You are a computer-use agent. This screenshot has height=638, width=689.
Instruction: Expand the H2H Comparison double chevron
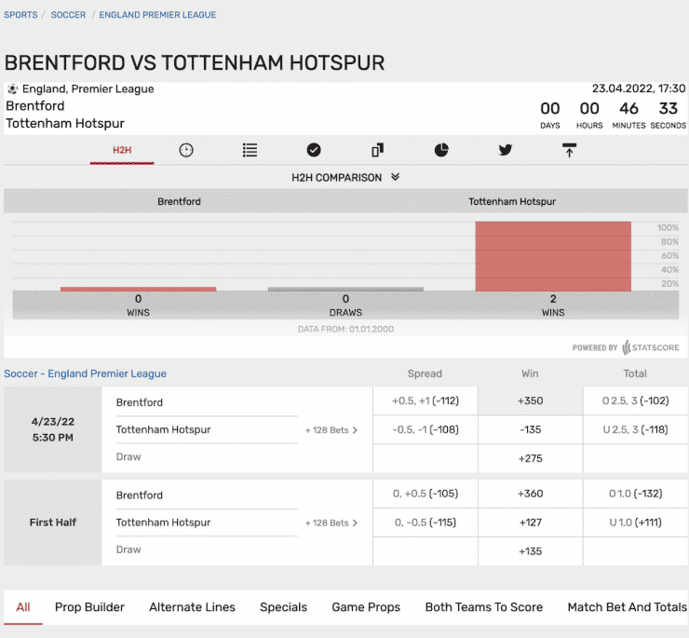tap(395, 177)
